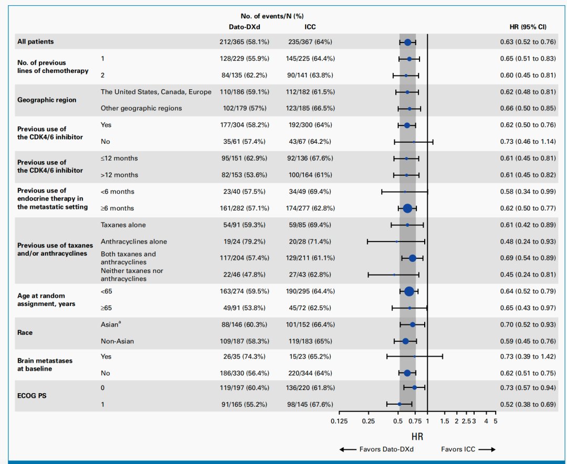
Task: Click "Other geographic regions" row text
Action: (141, 108)
